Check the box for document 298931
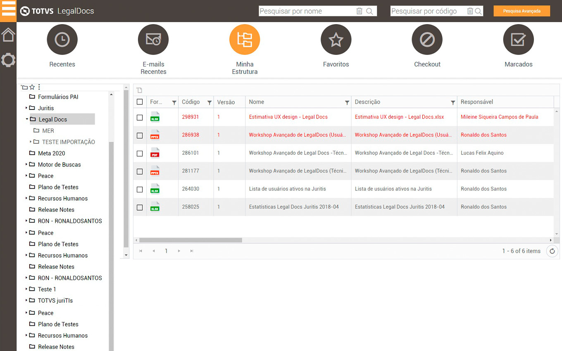Screen dimensions: 562x351 [140, 117]
